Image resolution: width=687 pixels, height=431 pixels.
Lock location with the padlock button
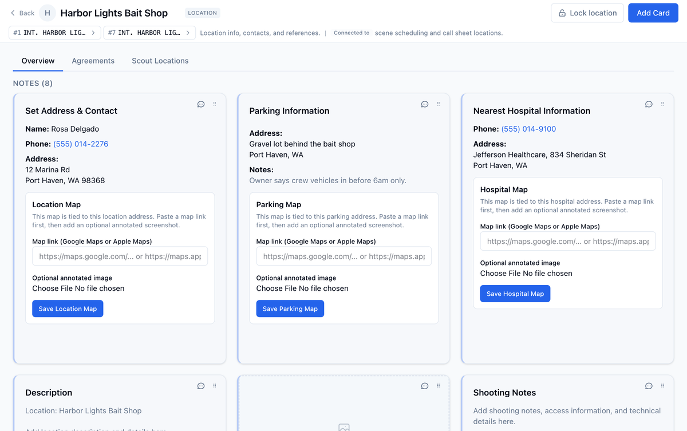pos(587,13)
